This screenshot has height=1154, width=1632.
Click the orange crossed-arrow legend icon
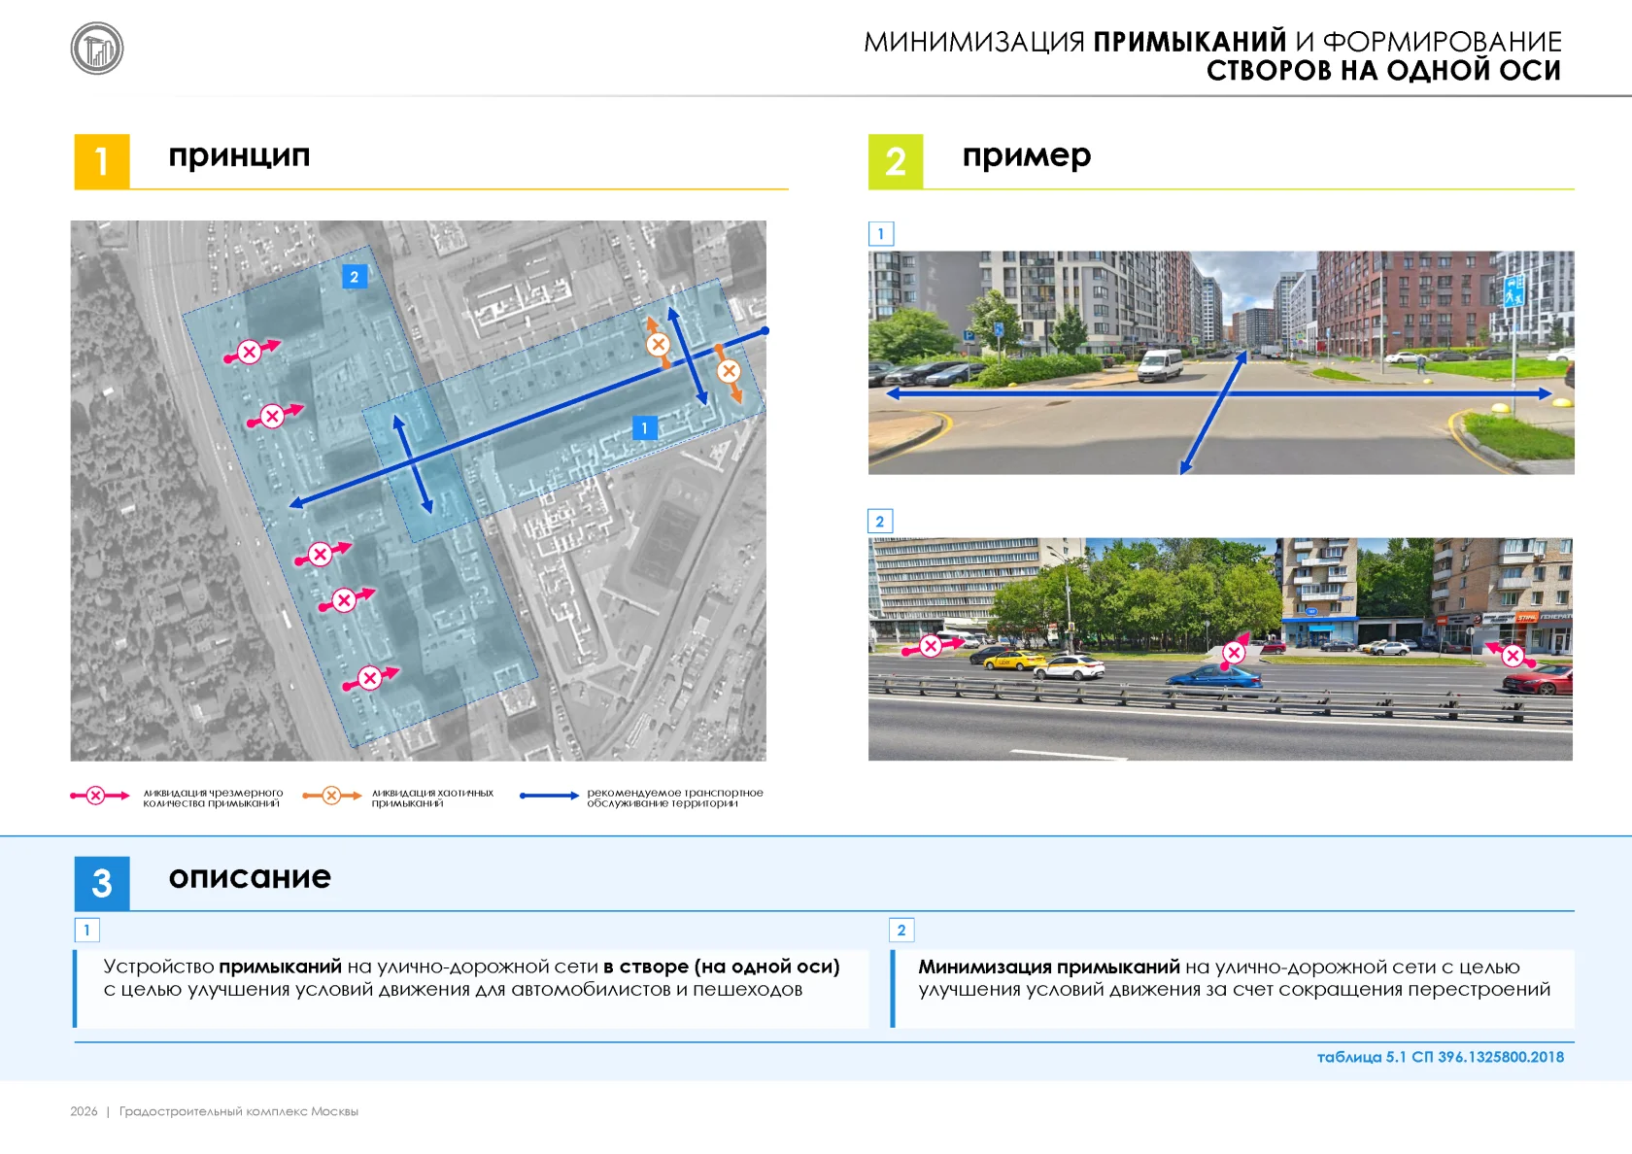pos(332,796)
